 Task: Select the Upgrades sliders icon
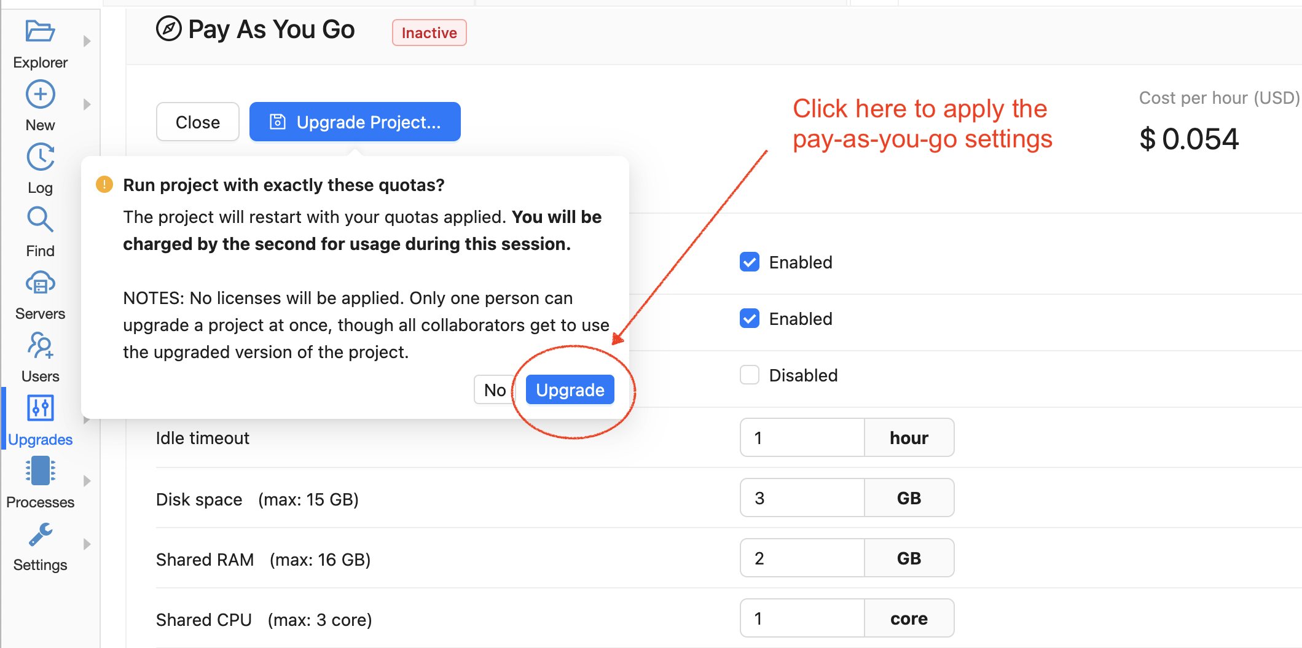(x=41, y=408)
